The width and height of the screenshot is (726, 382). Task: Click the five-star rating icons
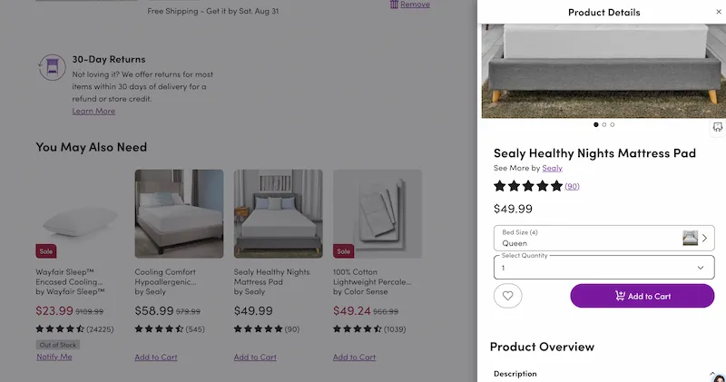pos(527,186)
